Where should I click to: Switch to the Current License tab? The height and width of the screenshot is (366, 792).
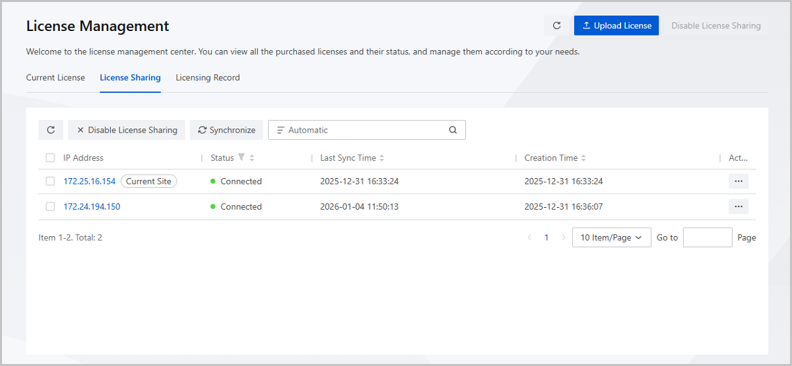55,78
